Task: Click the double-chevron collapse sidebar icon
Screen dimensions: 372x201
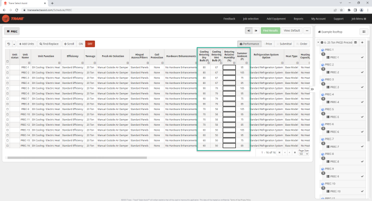Action: 312,89
